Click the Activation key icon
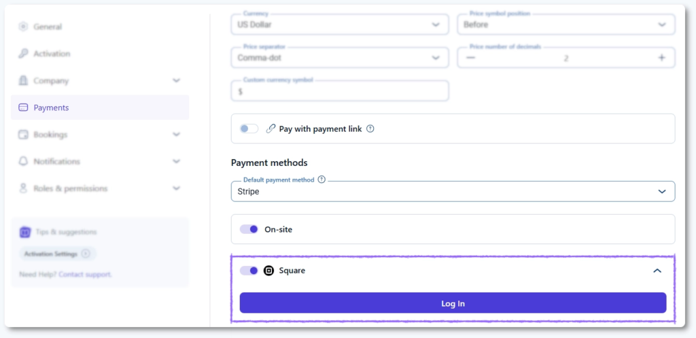Viewport: 696px width, 338px height. 23,54
